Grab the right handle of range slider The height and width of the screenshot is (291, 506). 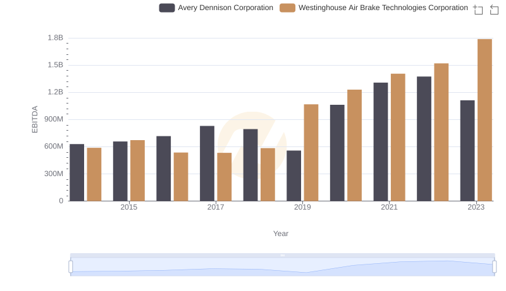(x=494, y=266)
